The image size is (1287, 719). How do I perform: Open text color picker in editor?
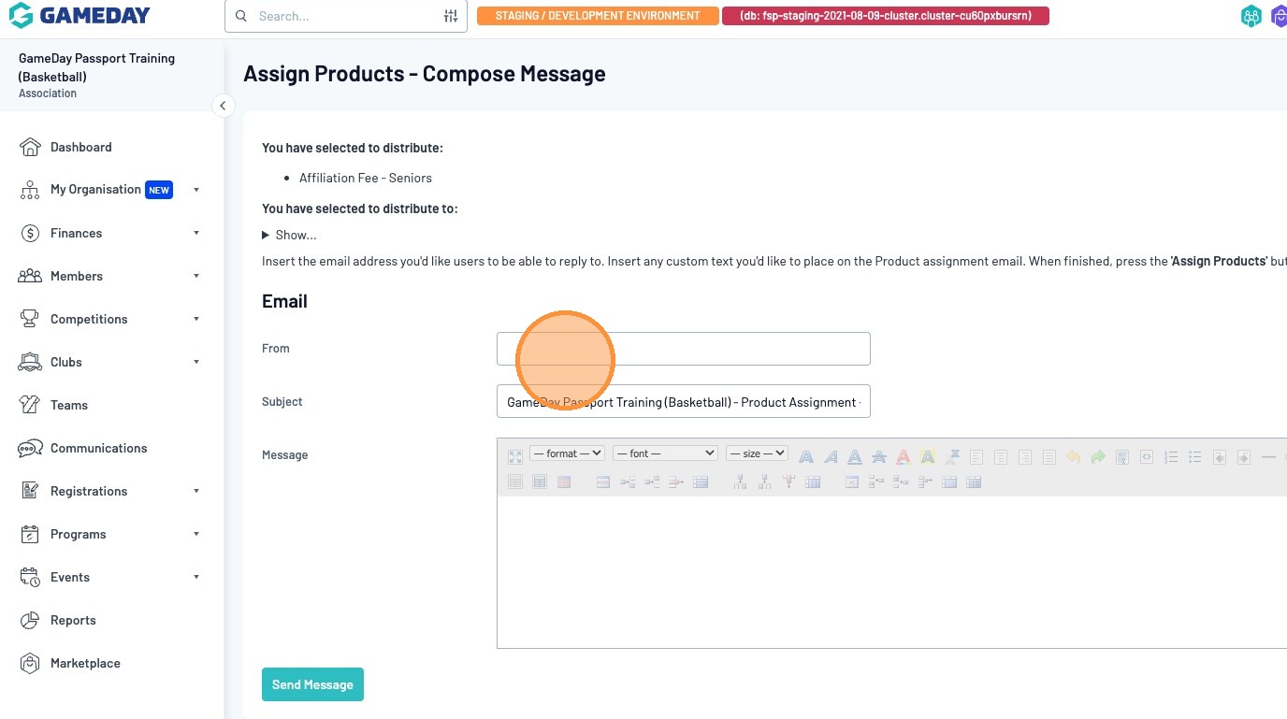point(904,457)
